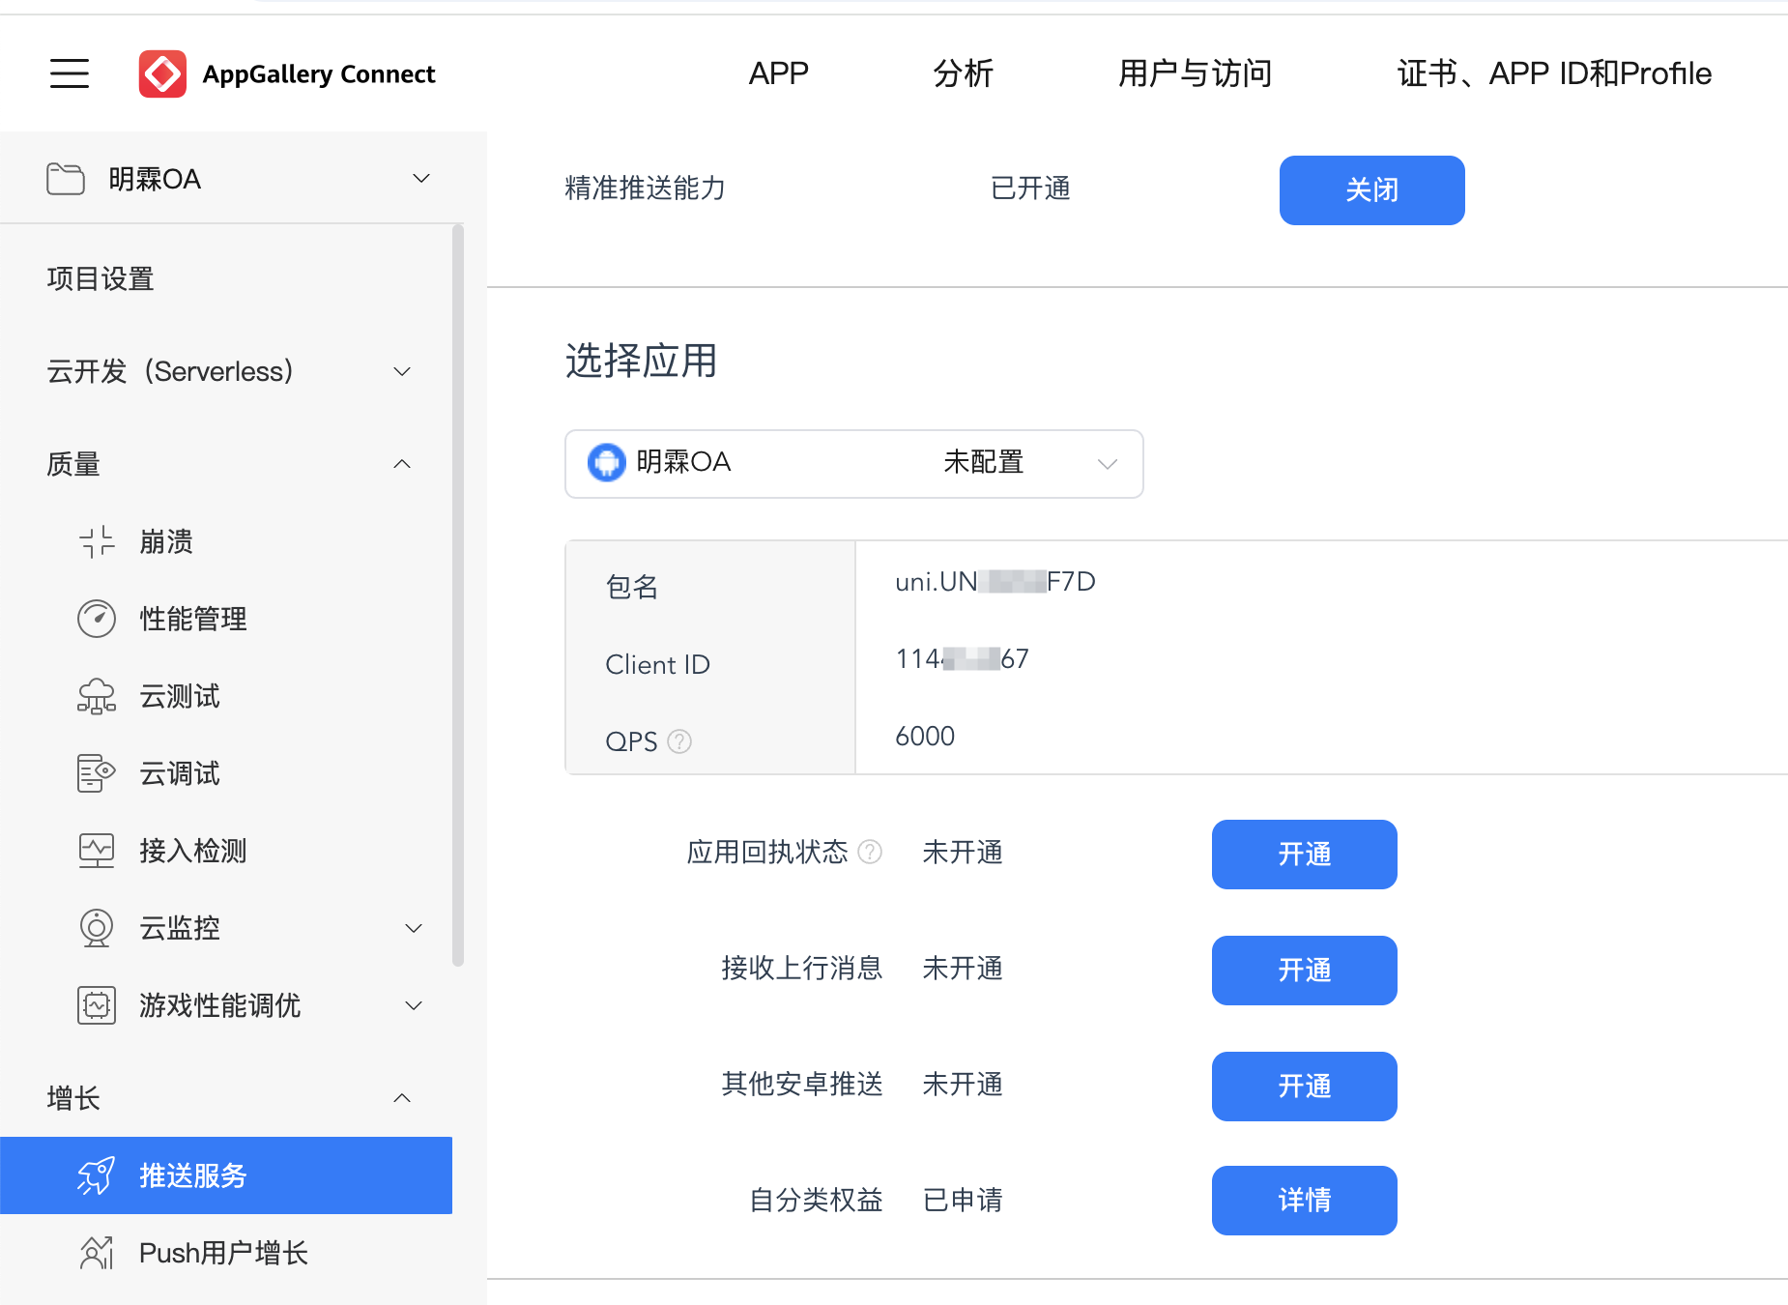
Task: Collapse the 质量 sidebar section
Action: [401, 464]
